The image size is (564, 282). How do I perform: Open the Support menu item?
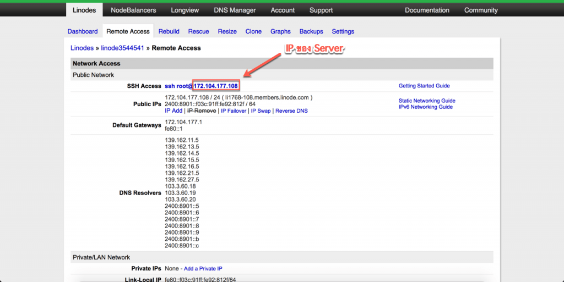(321, 10)
